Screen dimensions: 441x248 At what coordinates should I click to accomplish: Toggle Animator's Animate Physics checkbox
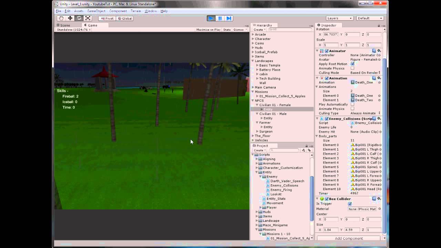[352, 68]
